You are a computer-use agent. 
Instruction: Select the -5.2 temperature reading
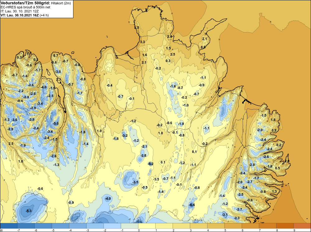[x=151, y=164]
